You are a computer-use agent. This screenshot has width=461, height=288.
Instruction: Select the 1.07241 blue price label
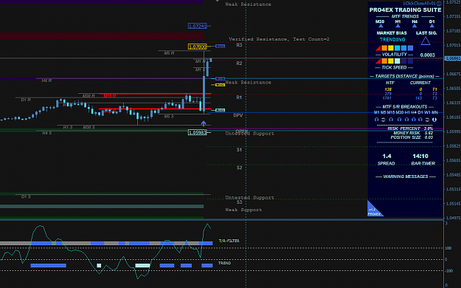197,26
